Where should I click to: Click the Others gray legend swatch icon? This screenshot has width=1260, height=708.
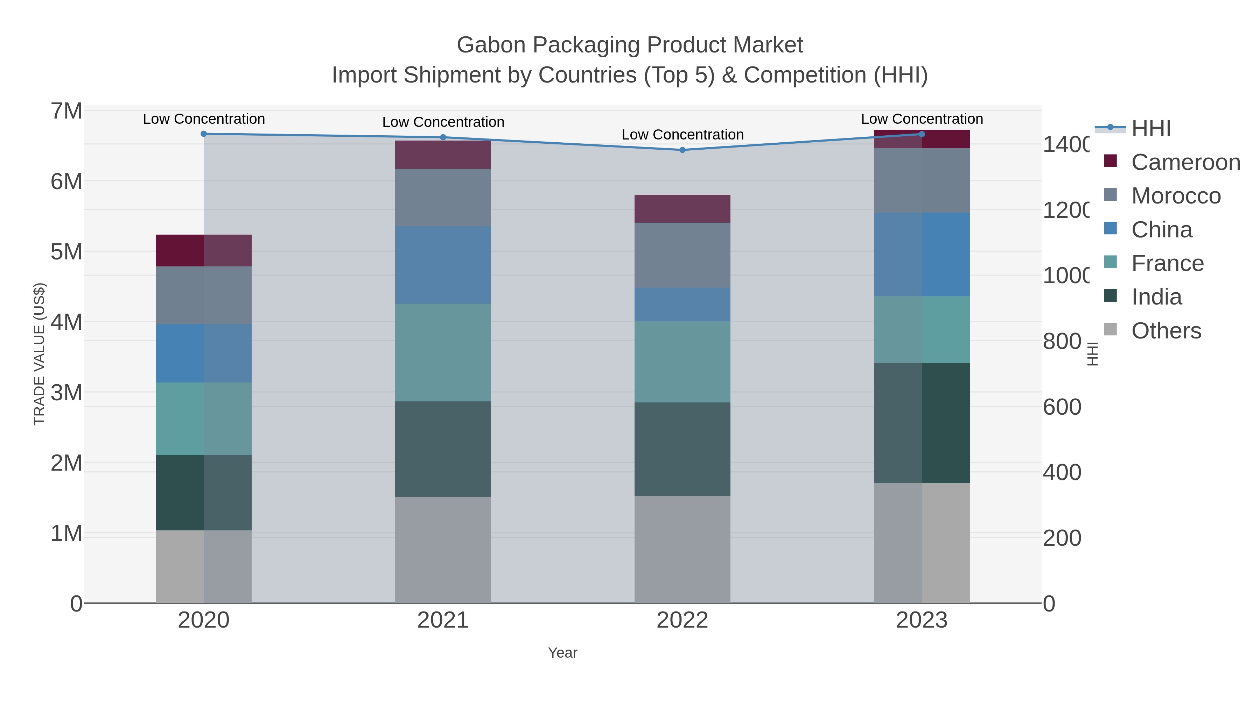[x=1110, y=329]
